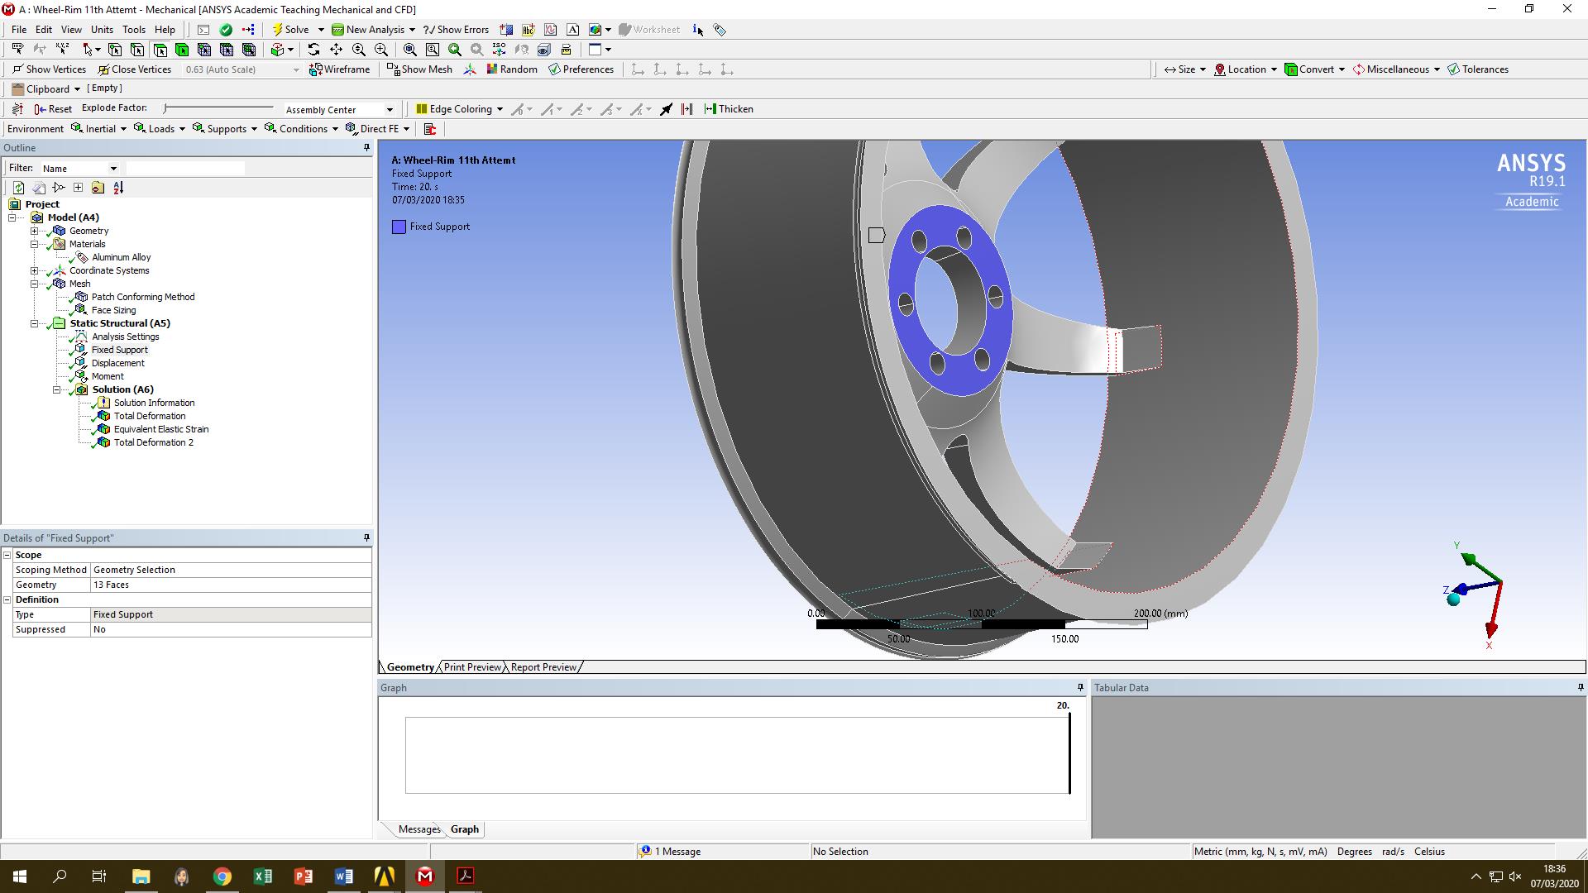Screen dimensions: 1588x893
Task: Select Total Deformation 2 in the tree
Action: coord(154,442)
